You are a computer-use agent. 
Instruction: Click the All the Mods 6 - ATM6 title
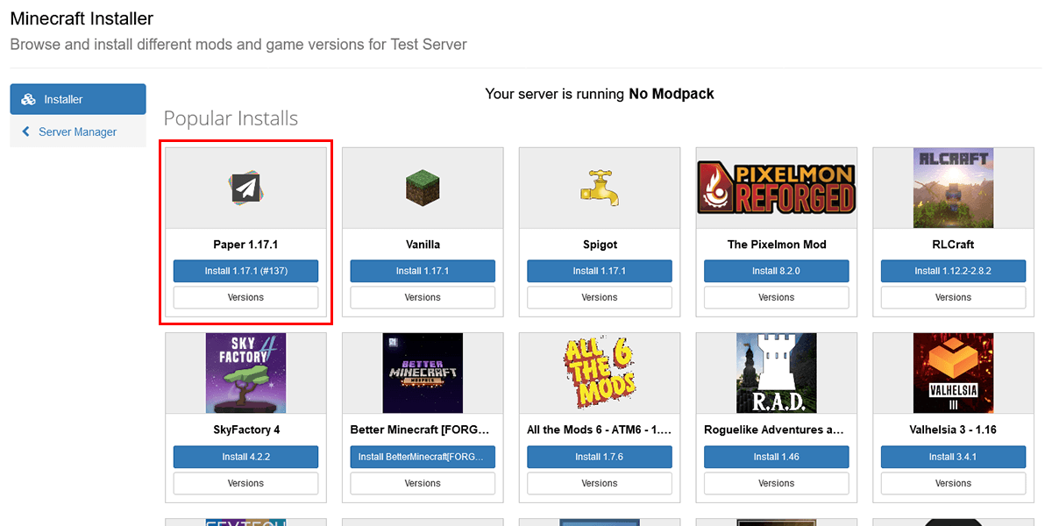tap(600, 430)
